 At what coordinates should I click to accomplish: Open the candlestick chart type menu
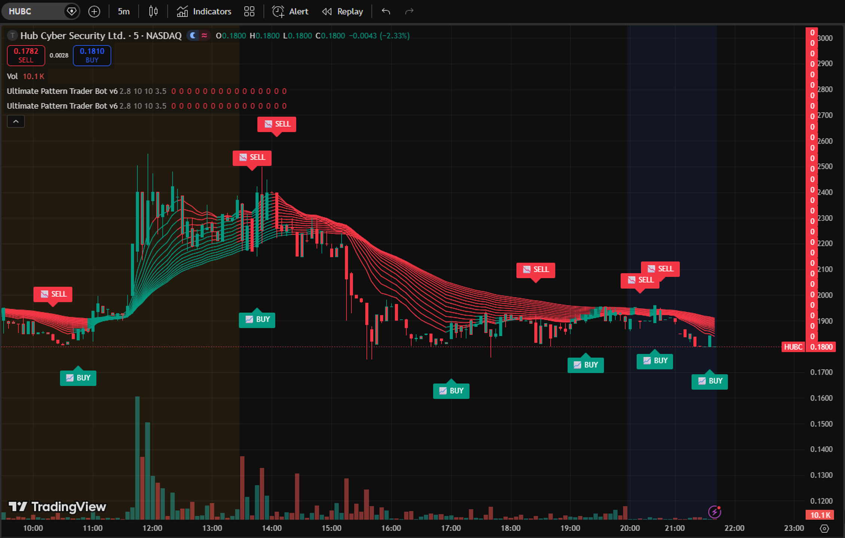[x=153, y=12]
